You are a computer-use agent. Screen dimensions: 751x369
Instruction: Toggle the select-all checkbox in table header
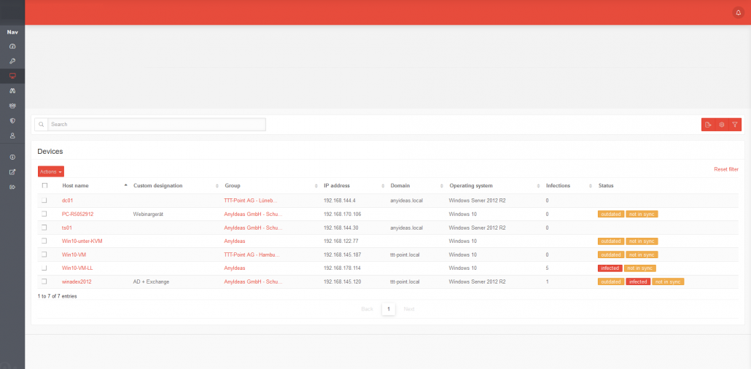pyautogui.click(x=44, y=186)
